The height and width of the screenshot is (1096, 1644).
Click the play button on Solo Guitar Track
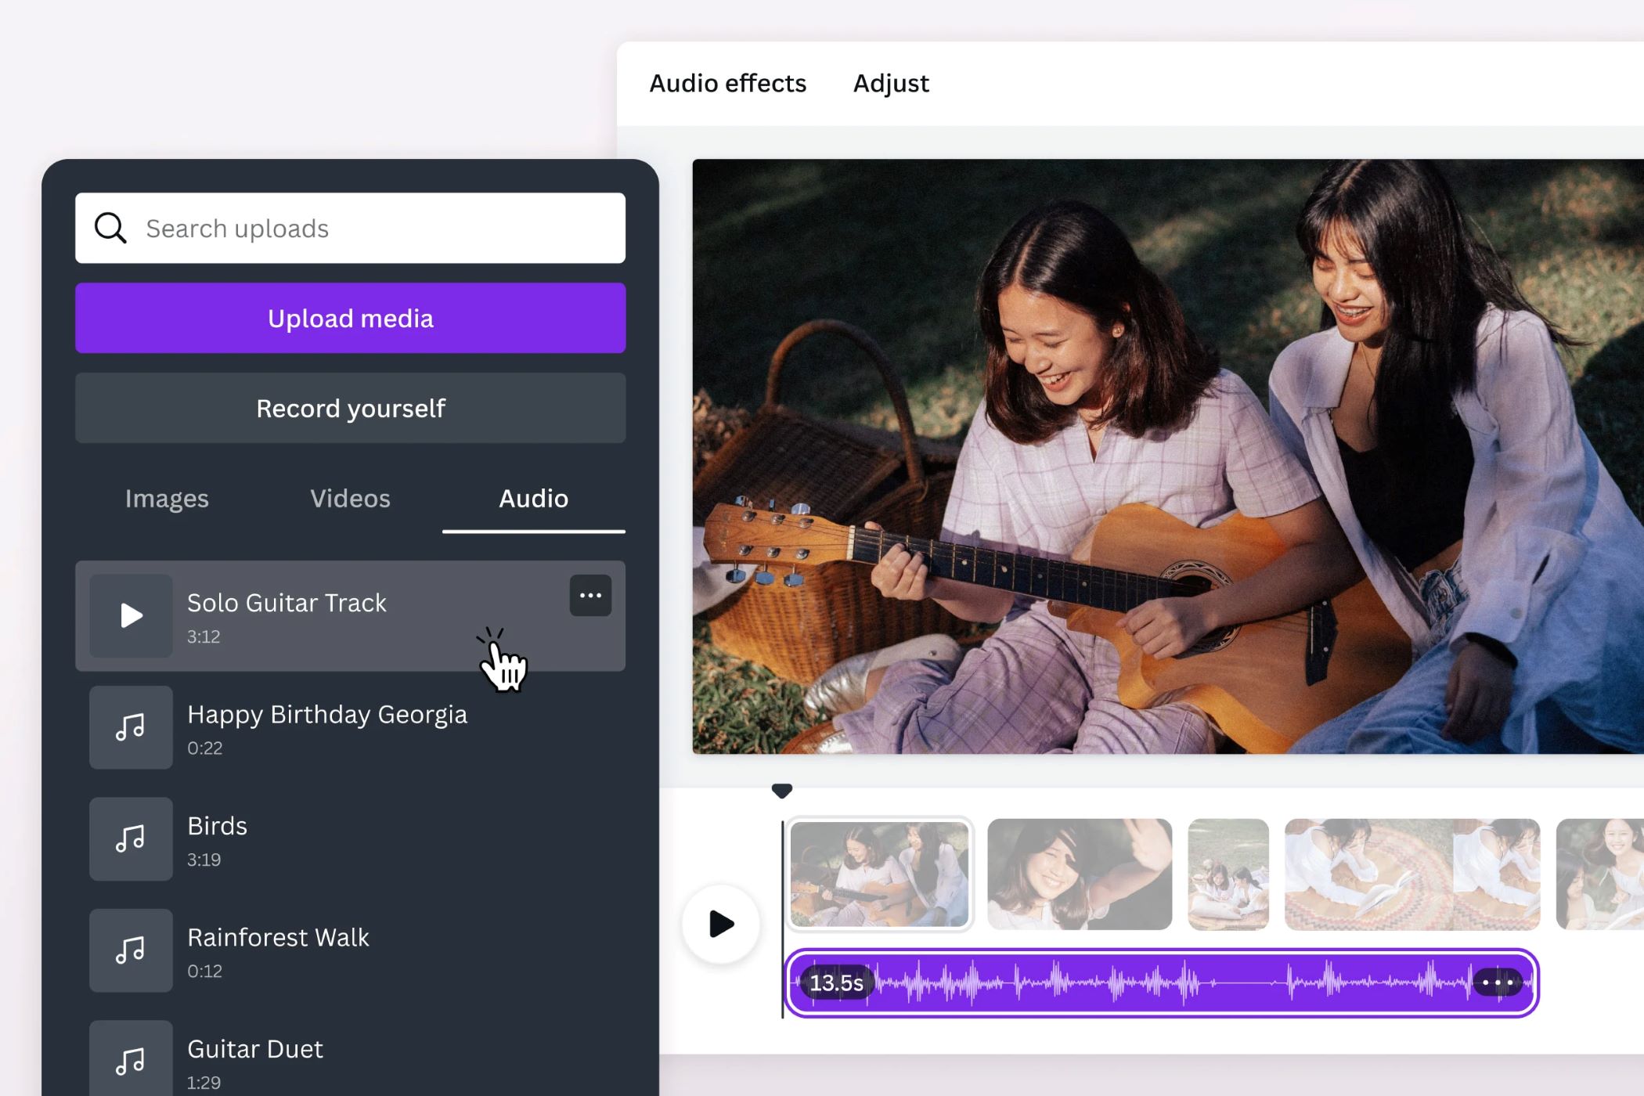(x=131, y=615)
